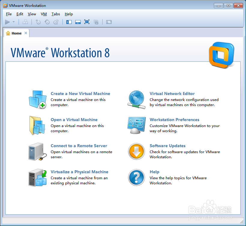Maximize the VMware Workstation window
246x226 pixels.
pyautogui.click(x=228, y=6)
